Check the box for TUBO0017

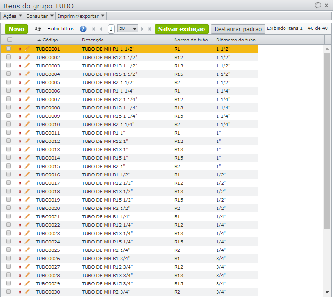point(8,182)
